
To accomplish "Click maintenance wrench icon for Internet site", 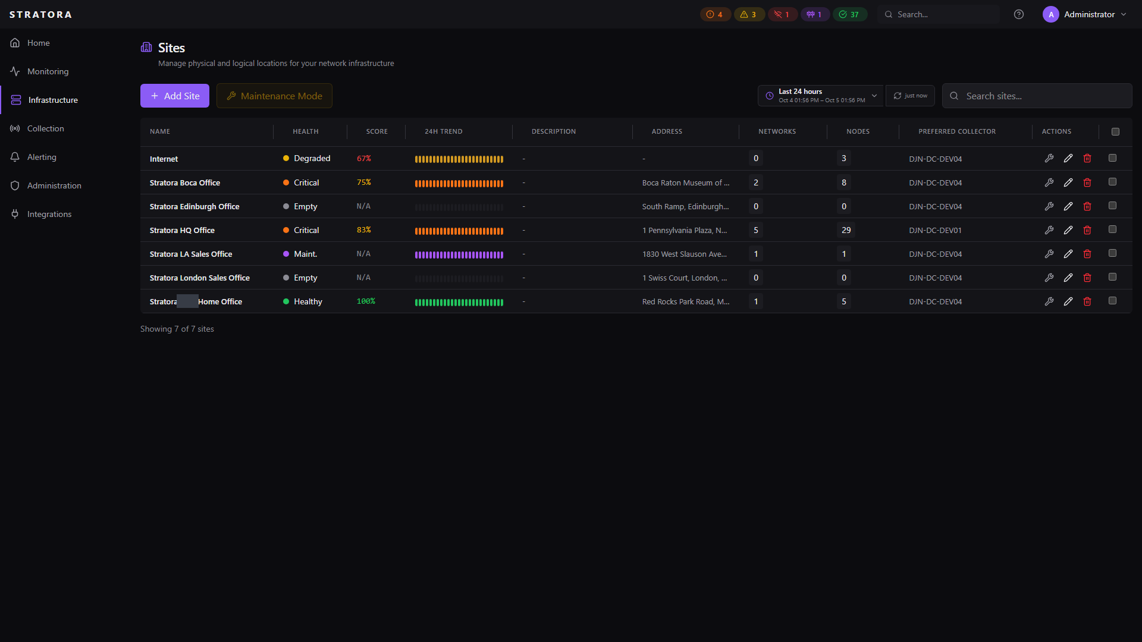I will [x=1049, y=158].
